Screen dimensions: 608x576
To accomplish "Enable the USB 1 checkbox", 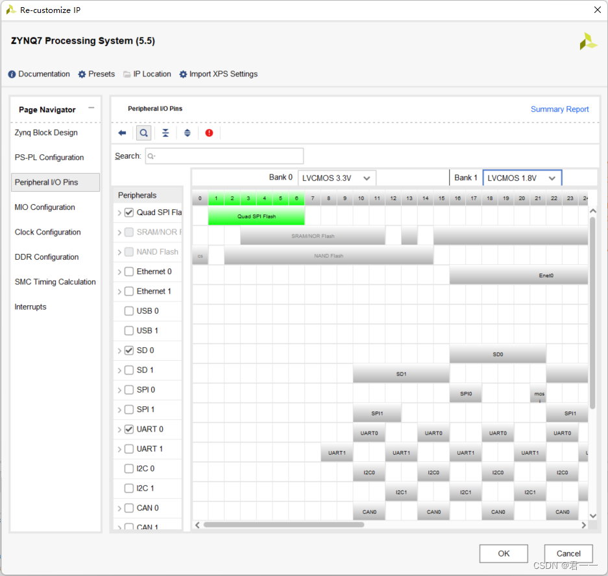I will 129,330.
